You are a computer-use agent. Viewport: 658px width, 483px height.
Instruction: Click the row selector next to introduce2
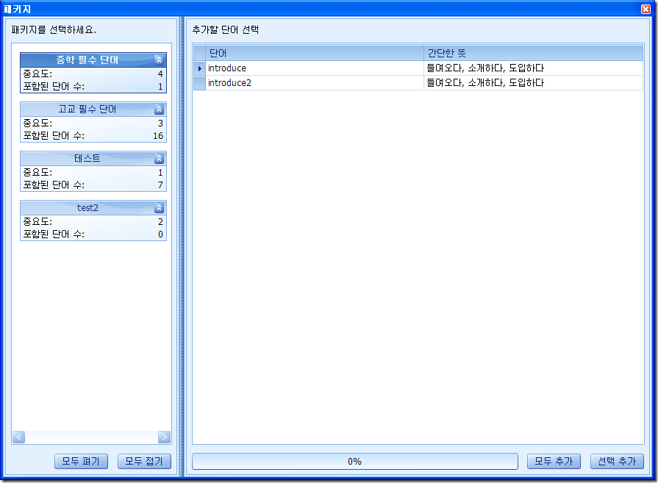[199, 82]
